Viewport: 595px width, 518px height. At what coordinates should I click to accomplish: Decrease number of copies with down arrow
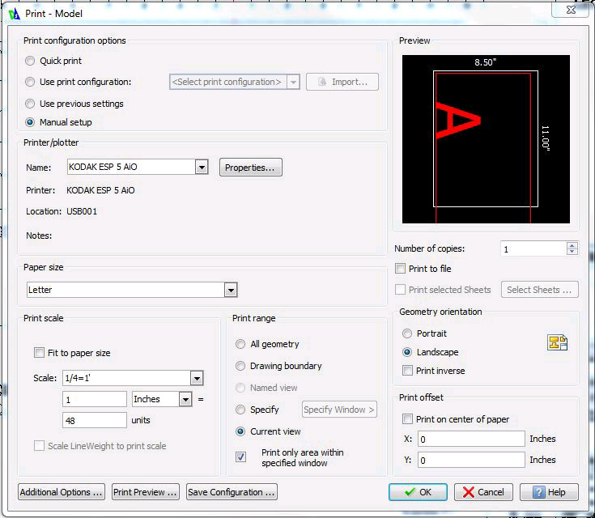tap(572, 252)
